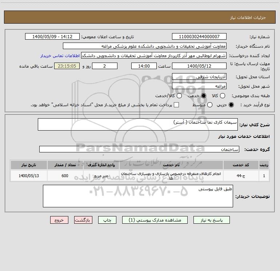Open the اطلاعات تماس خریدار link
The height and width of the screenshot is (271, 280).
pos(60,56)
